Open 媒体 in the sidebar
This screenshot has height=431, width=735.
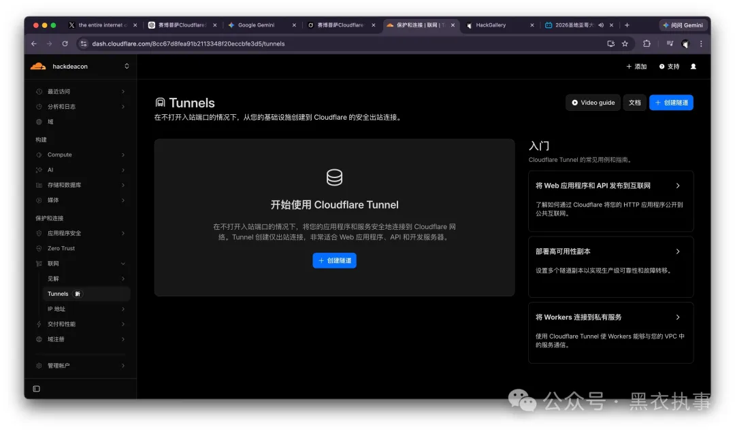point(80,200)
